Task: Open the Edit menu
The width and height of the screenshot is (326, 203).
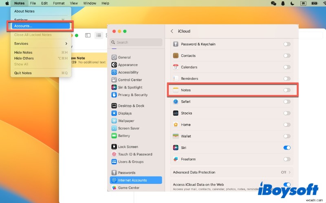Action: [44, 3]
